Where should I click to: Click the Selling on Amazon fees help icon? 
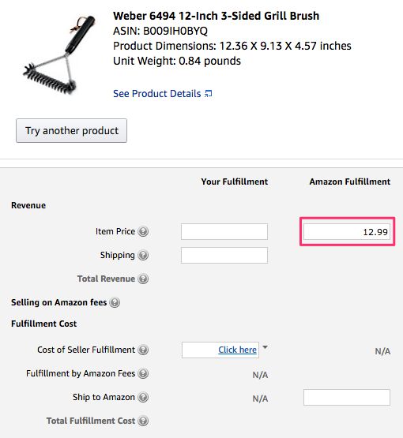115,302
